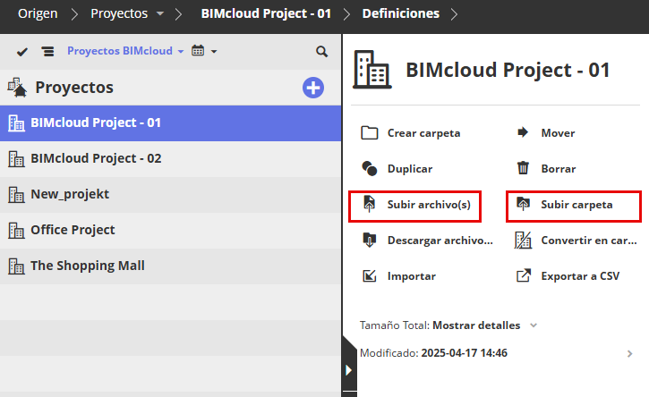Toggle the checkmark selection mode
Image resolution: width=649 pixels, height=397 pixels.
click(x=22, y=52)
